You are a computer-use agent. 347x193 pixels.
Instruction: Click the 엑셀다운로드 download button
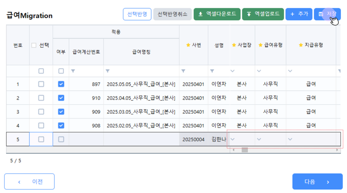217,14
